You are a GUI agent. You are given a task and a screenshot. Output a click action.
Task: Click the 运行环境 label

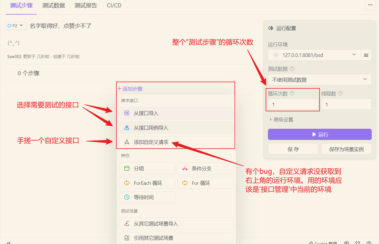[x=278, y=45]
